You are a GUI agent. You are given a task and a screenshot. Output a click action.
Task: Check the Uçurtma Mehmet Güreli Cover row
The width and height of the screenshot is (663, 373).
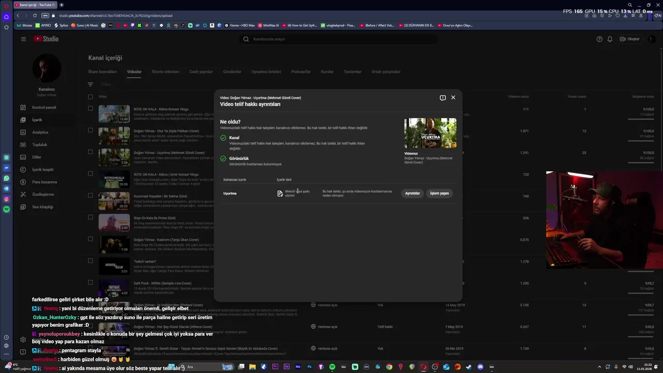pos(90,152)
